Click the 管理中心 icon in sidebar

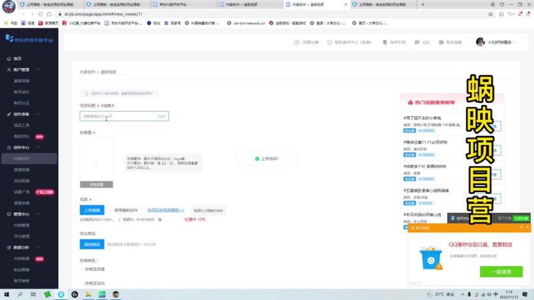pyautogui.click(x=9, y=214)
